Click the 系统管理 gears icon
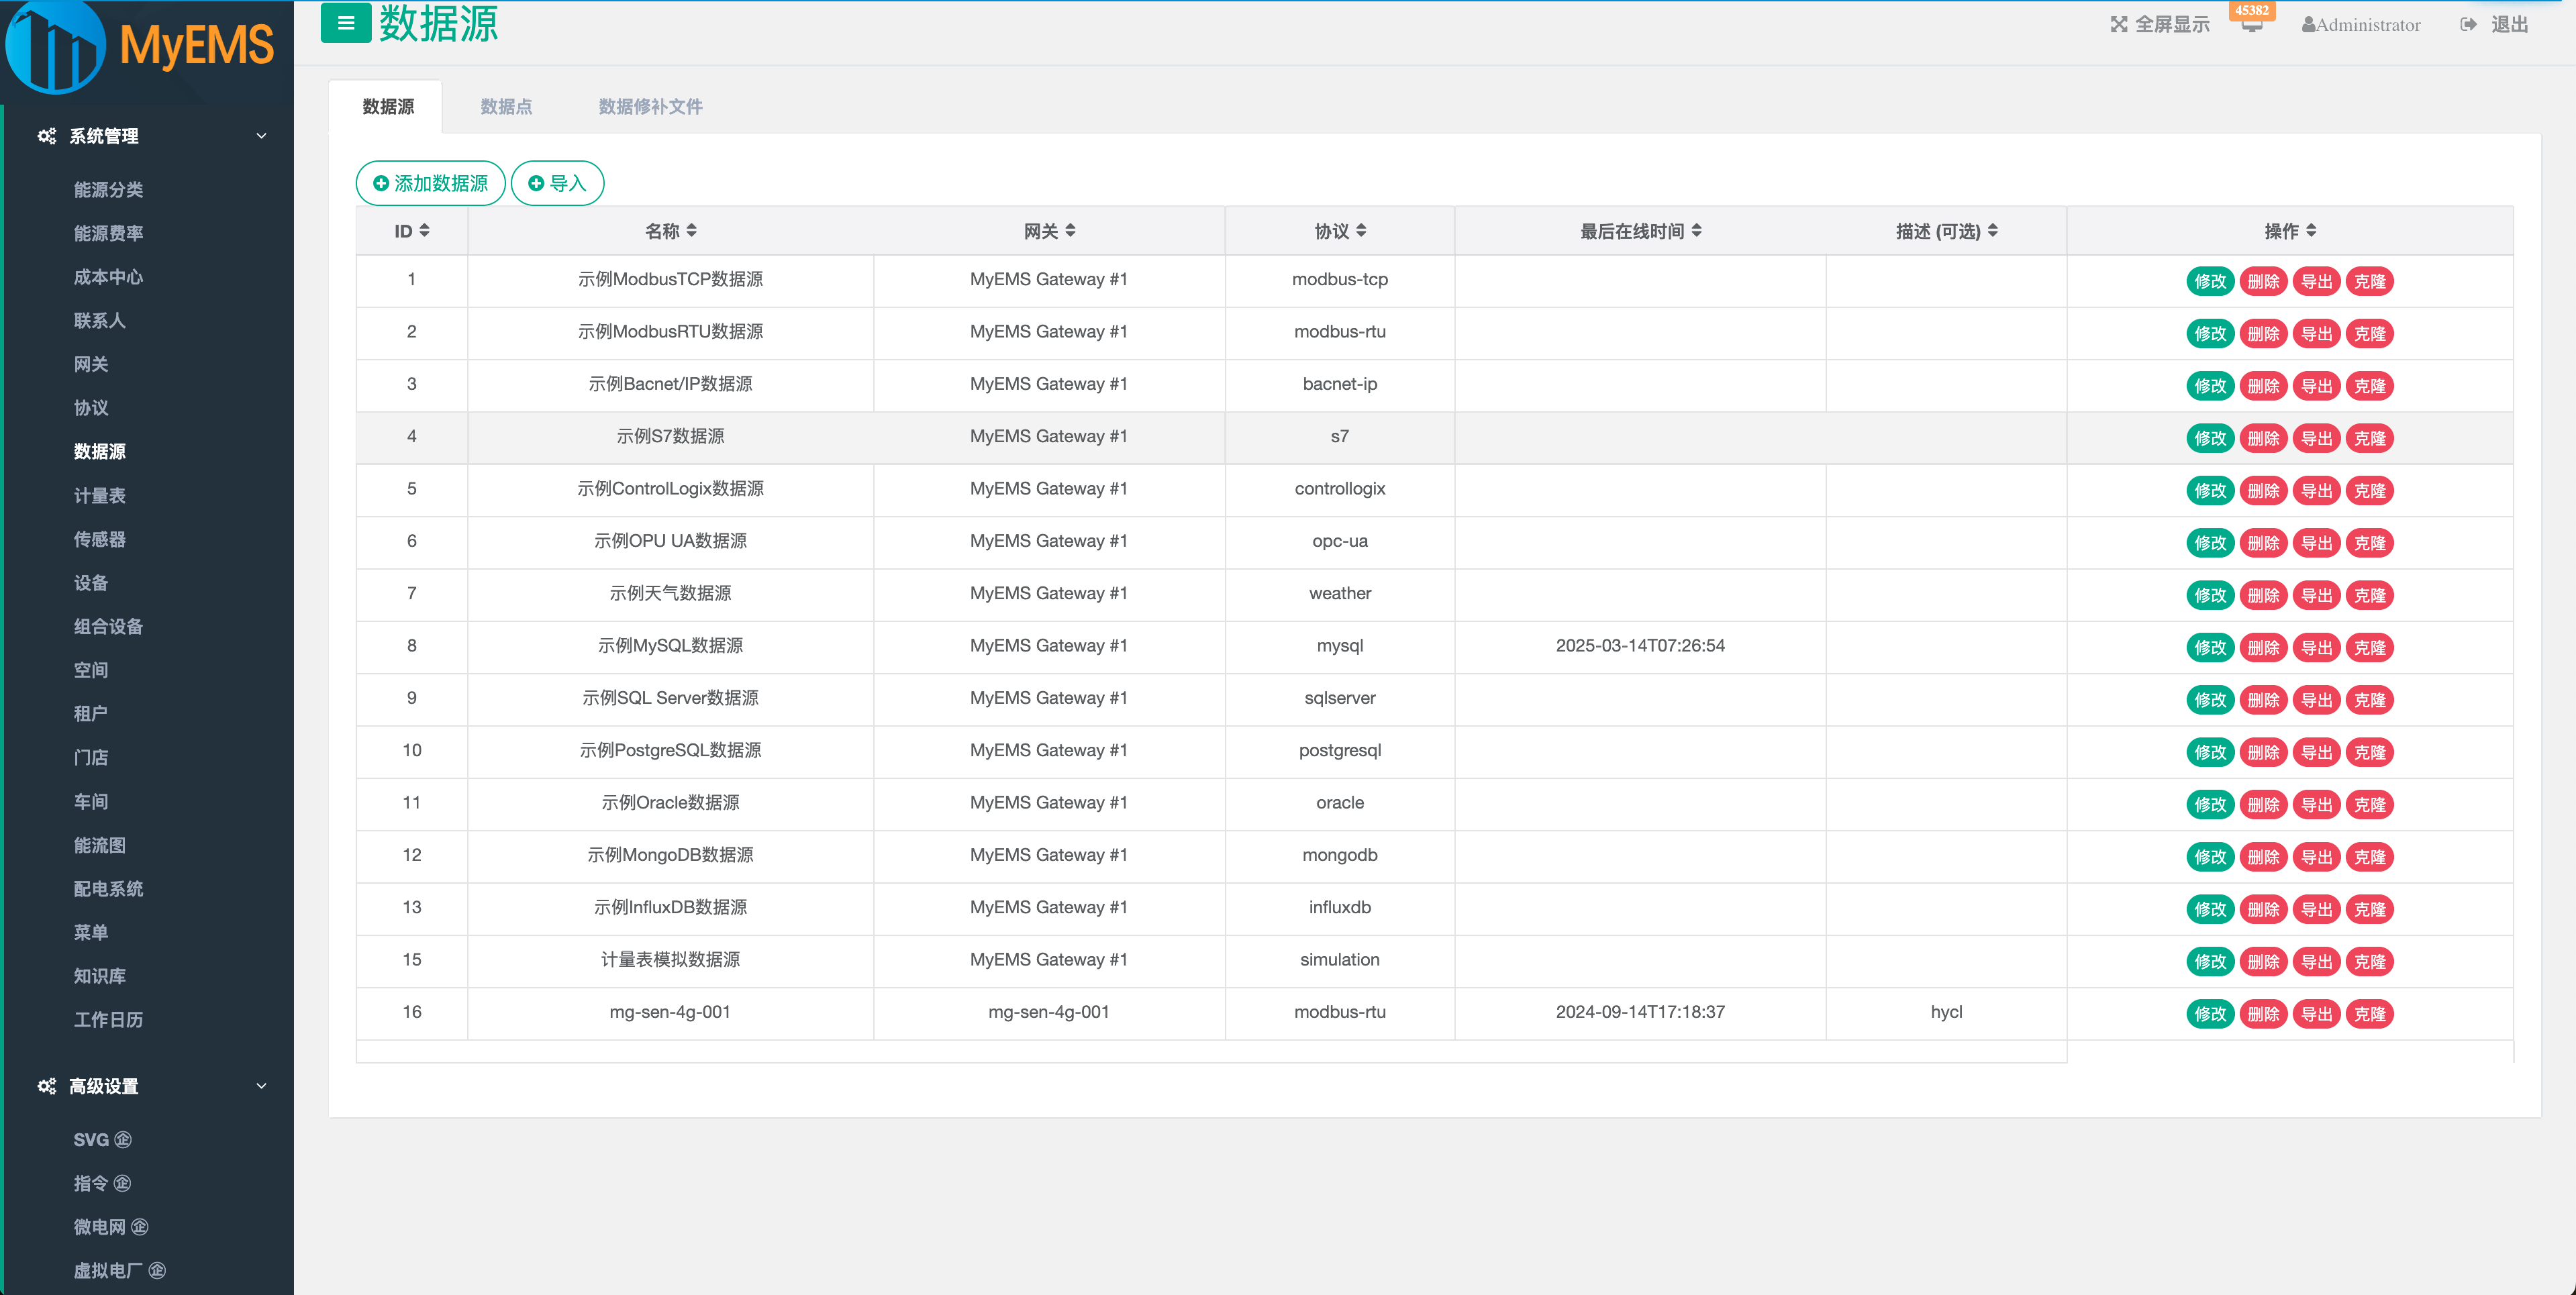Image resolution: width=2576 pixels, height=1295 pixels. pos(46,136)
